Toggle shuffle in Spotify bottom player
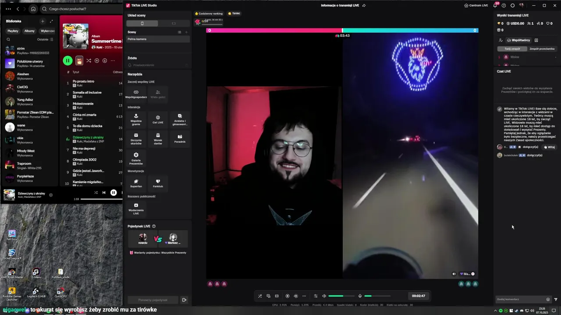The width and height of the screenshot is (561, 315). (x=96, y=192)
